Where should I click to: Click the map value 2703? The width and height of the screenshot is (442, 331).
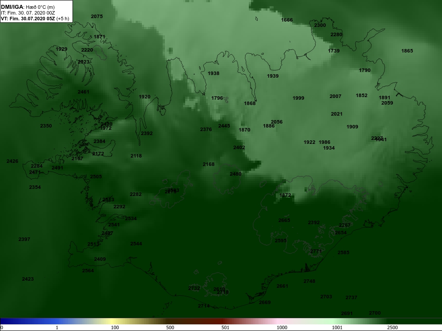326,297
